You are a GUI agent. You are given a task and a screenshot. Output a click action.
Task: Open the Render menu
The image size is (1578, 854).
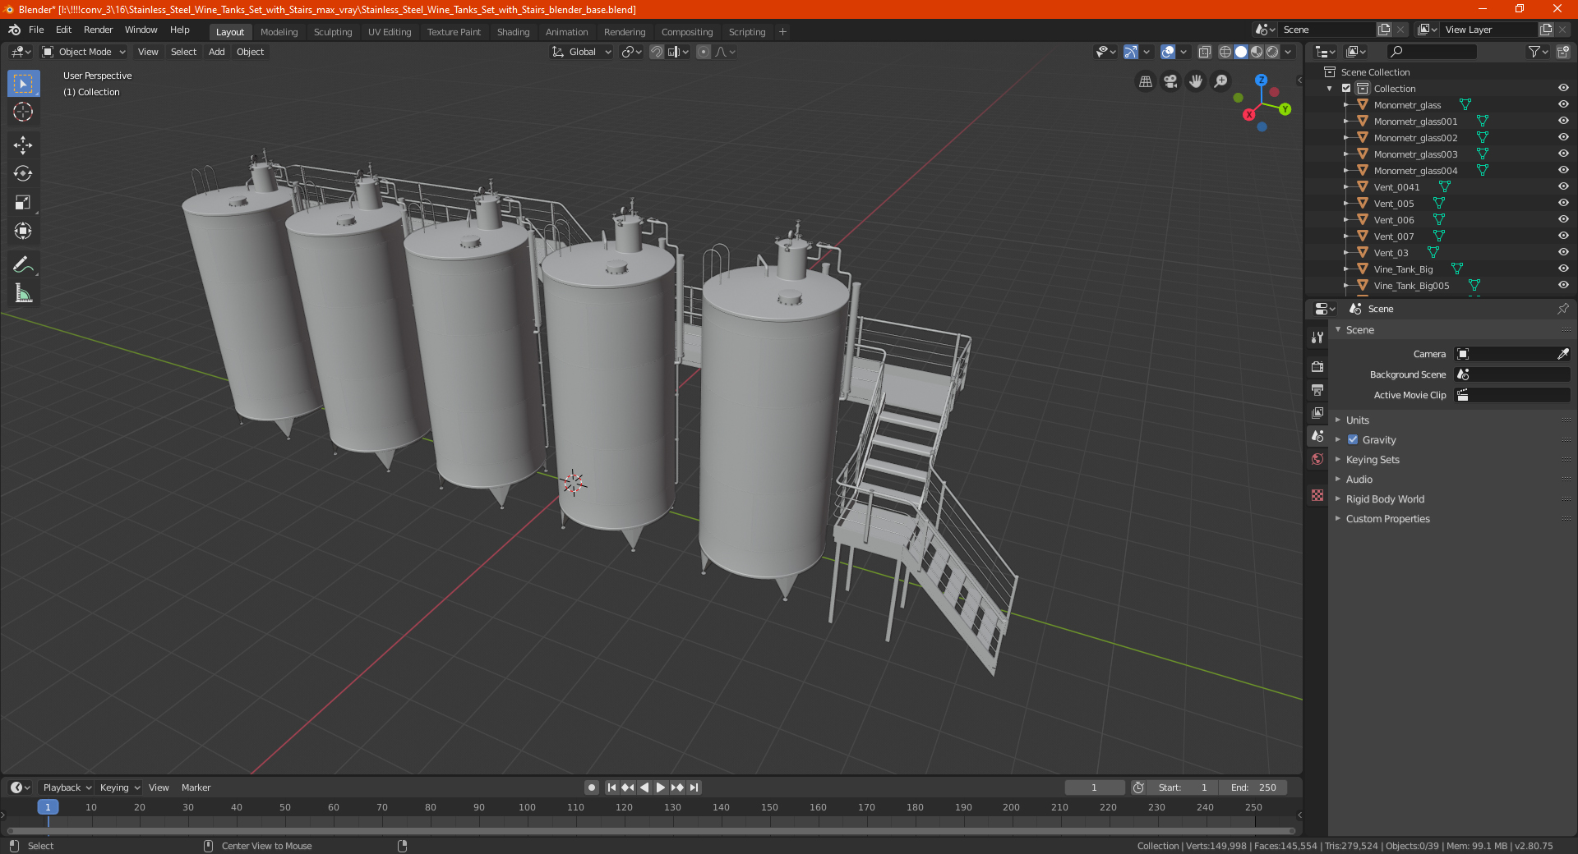click(x=98, y=30)
